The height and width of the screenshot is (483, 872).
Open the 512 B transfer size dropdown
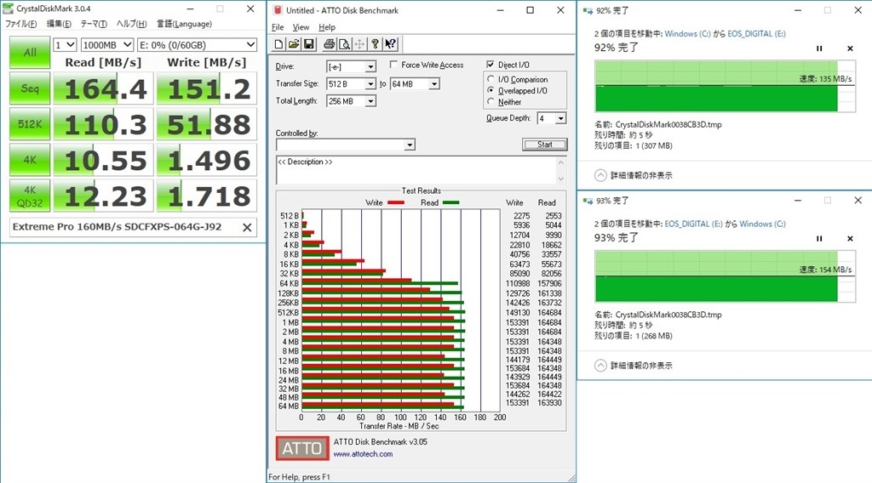pos(370,84)
